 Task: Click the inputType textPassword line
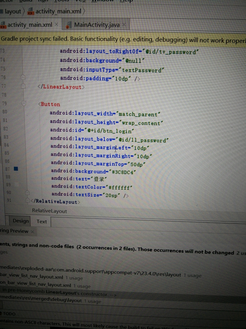click(x=112, y=70)
